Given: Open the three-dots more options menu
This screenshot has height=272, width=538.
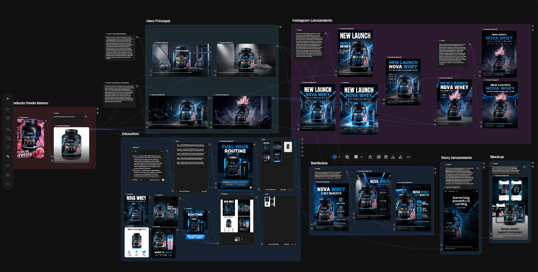Looking at the screenshot, I should 408,157.
